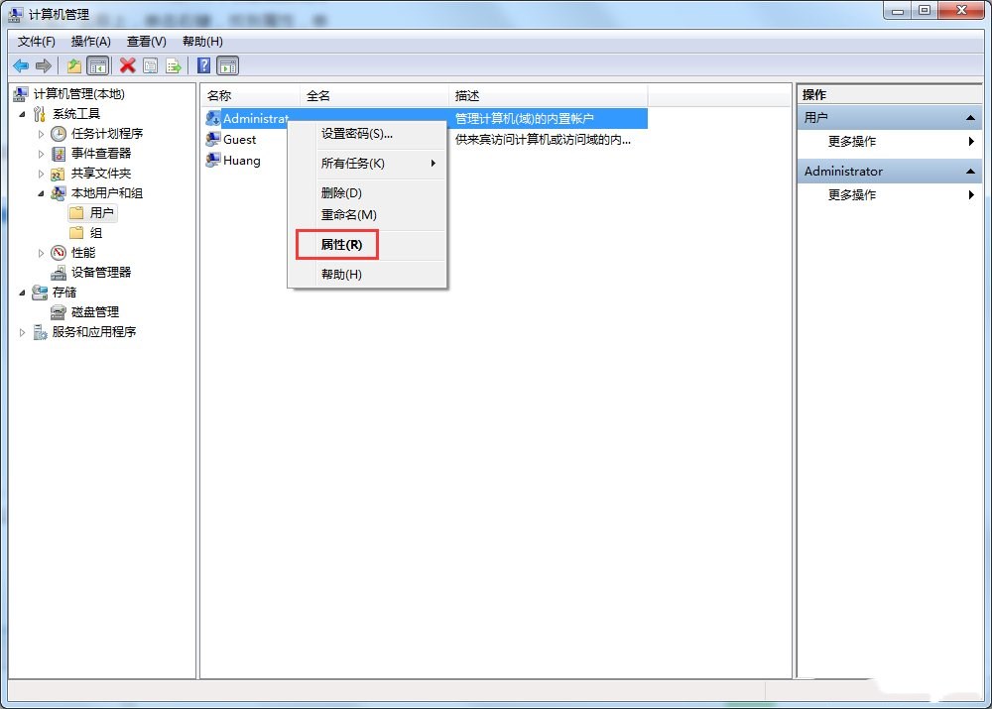
Task: Sort by the 名称 column header
Action: point(251,95)
